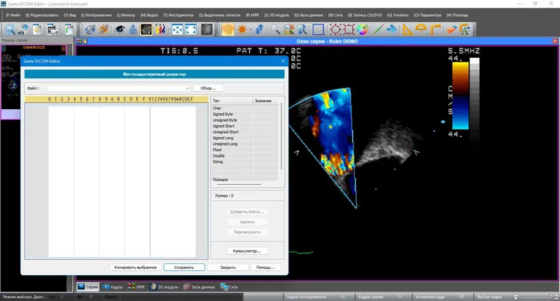
Task: Pick the eraser tool in toolbar
Action: pyautogui.click(x=451, y=29)
